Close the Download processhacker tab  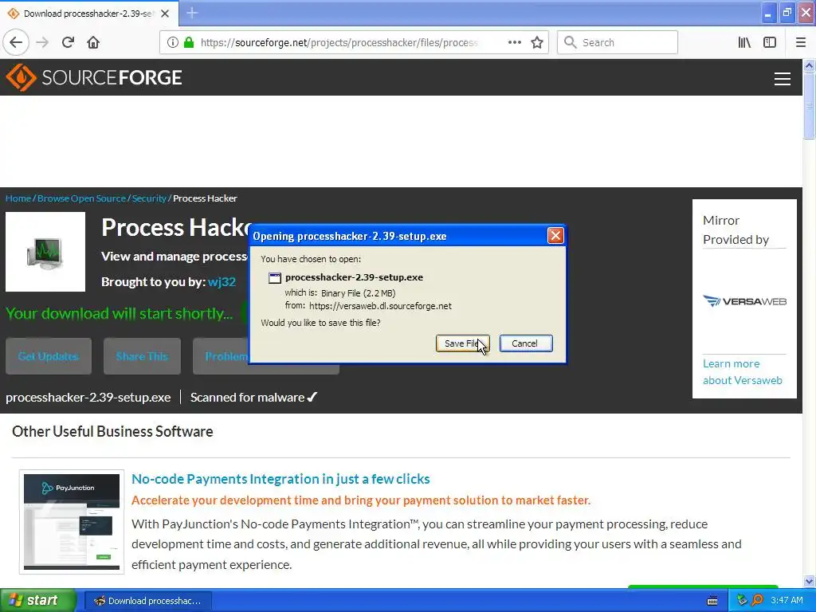(165, 14)
